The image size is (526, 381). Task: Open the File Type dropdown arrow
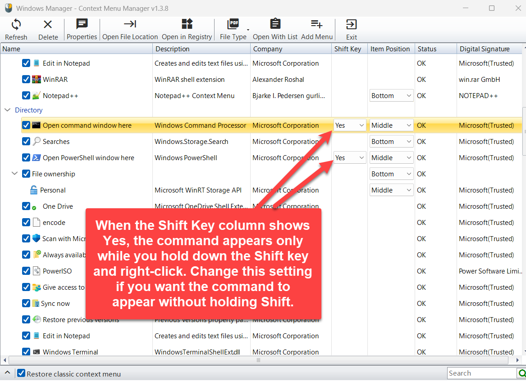pyautogui.click(x=248, y=30)
